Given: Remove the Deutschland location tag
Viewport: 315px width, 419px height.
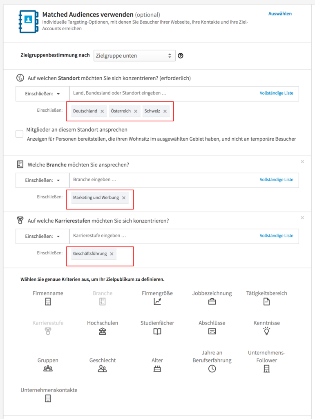Looking at the screenshot, I should [102, 111].
